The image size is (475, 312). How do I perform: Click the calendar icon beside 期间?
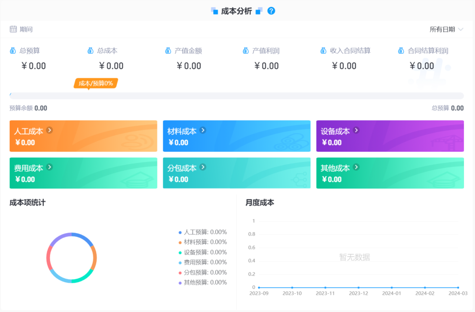click(13, 29)
